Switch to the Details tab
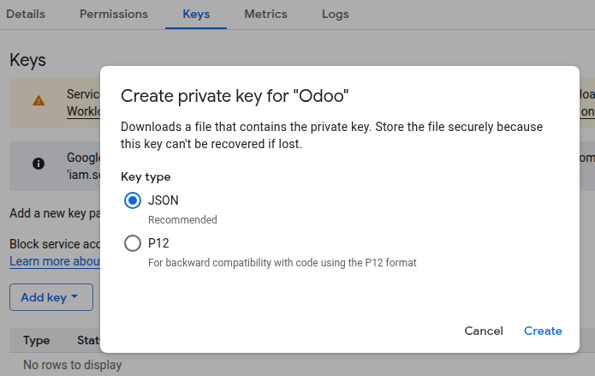 pyautogui.click(x=25, y=14)
